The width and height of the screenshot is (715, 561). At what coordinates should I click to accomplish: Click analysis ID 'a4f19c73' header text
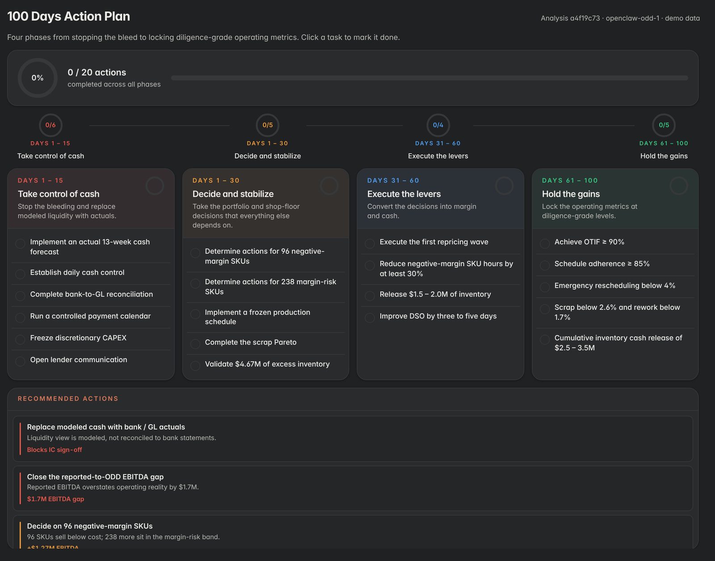coord(585,18)
